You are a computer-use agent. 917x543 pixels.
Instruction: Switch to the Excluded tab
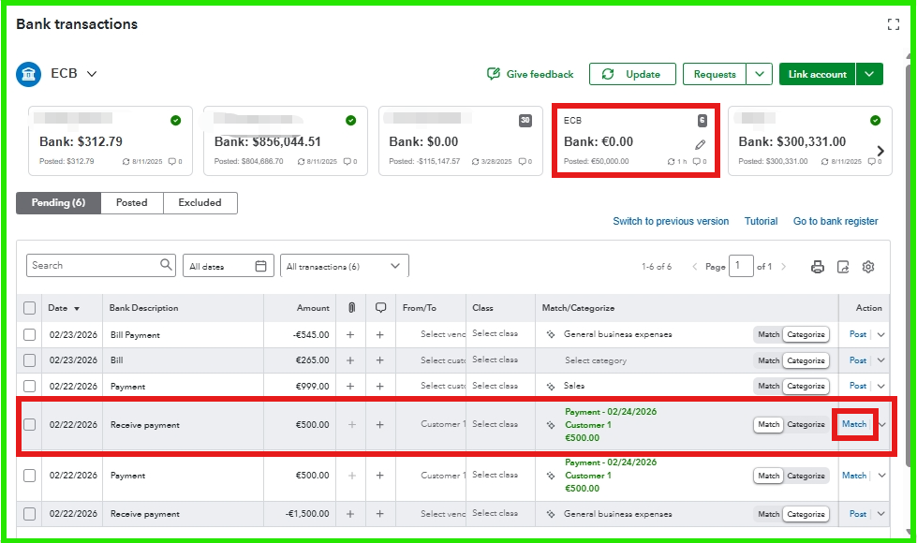[200, 202]
